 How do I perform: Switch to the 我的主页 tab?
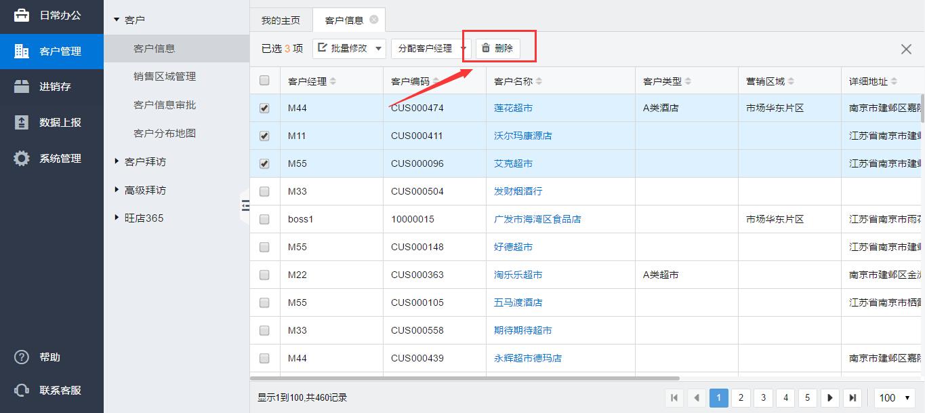tap(281, 20)
